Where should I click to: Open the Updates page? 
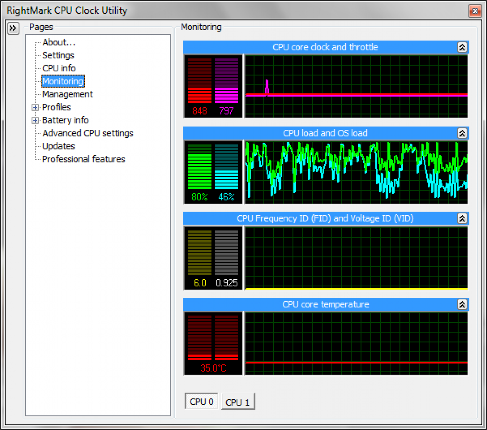coord(58,147)
